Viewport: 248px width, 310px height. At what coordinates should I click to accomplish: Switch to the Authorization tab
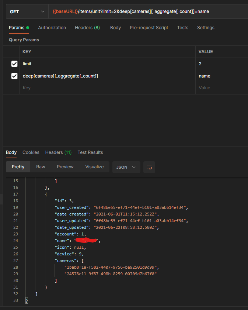pos(52,28)
